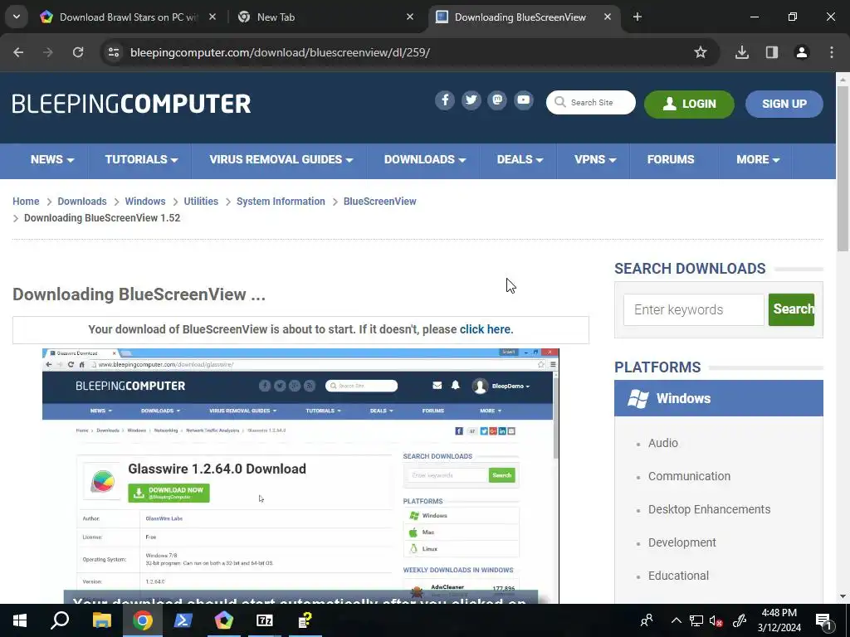Open Desktop Enhancements category link

point(709,510)
